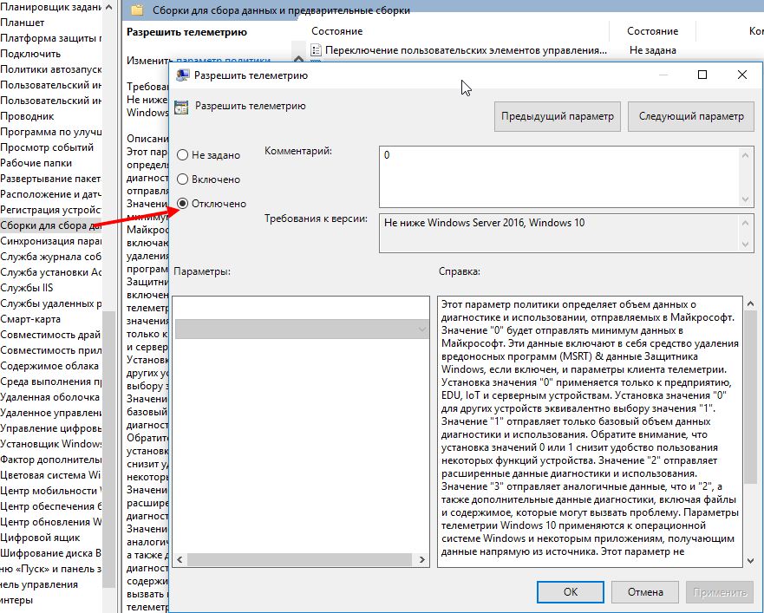Confirm settings with the OK button
The height and width of the screenshot is (613, 764).
click(570, 592)
